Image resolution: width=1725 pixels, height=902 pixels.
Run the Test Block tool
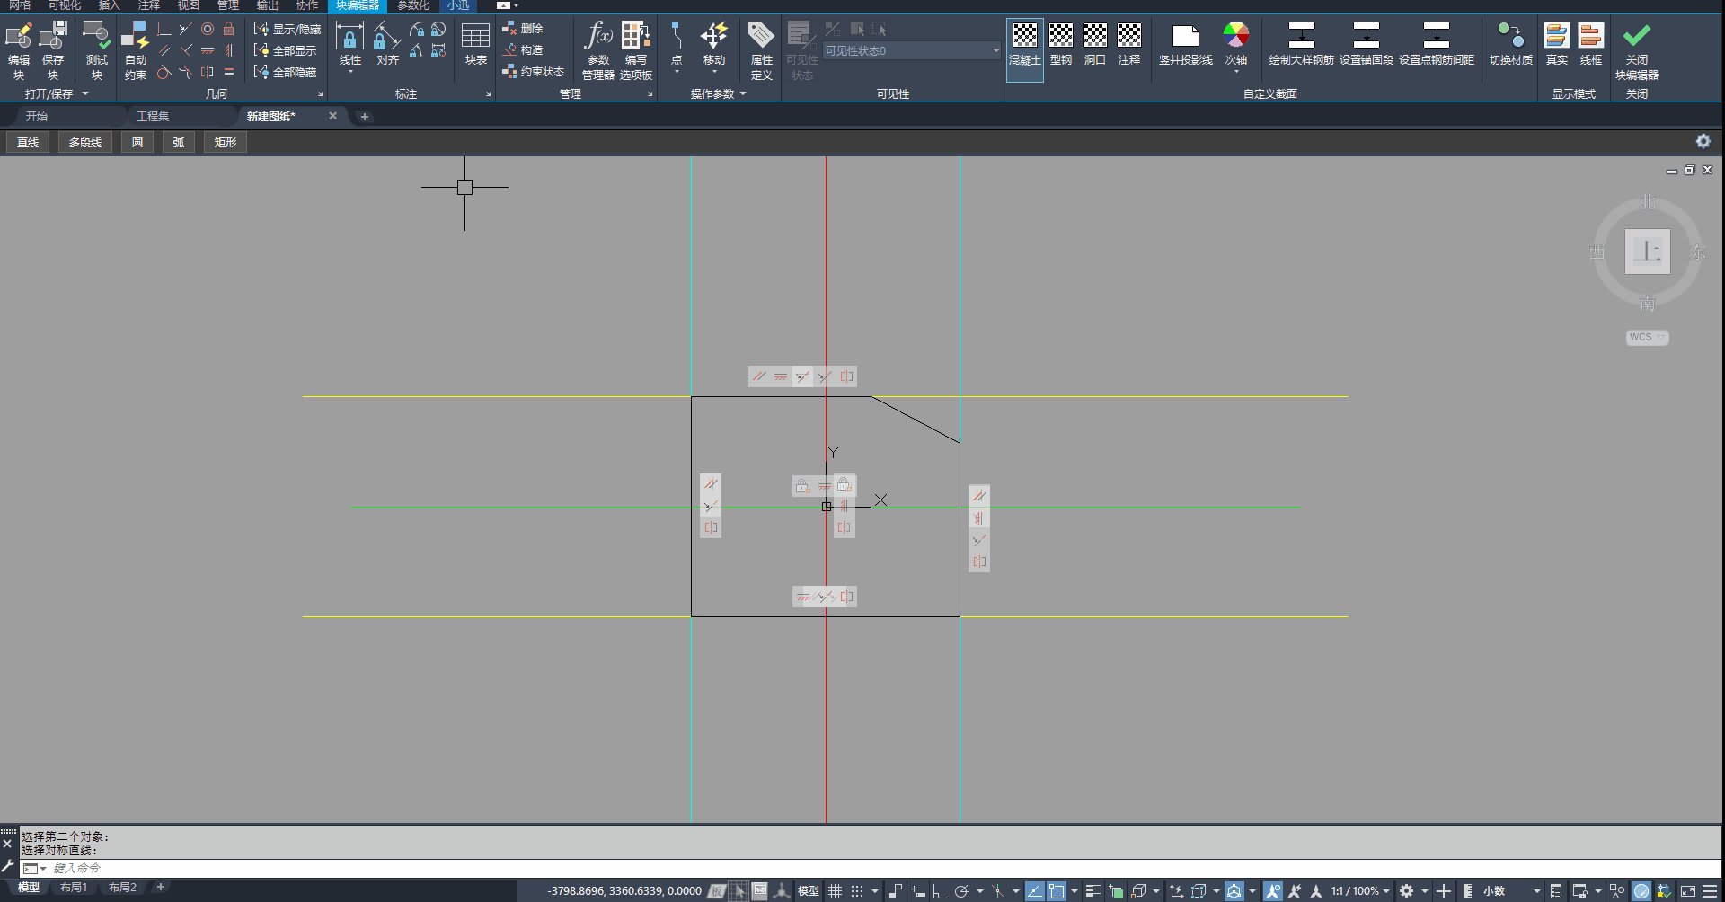96,50
